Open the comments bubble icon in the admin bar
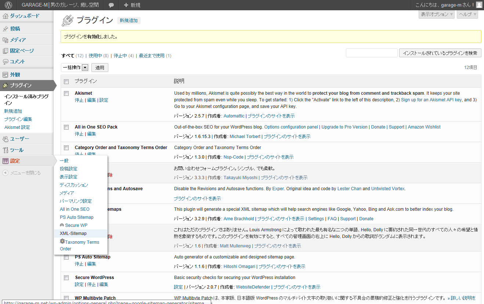484x304 pixels. pyautogui.click(x=111, y=5)
